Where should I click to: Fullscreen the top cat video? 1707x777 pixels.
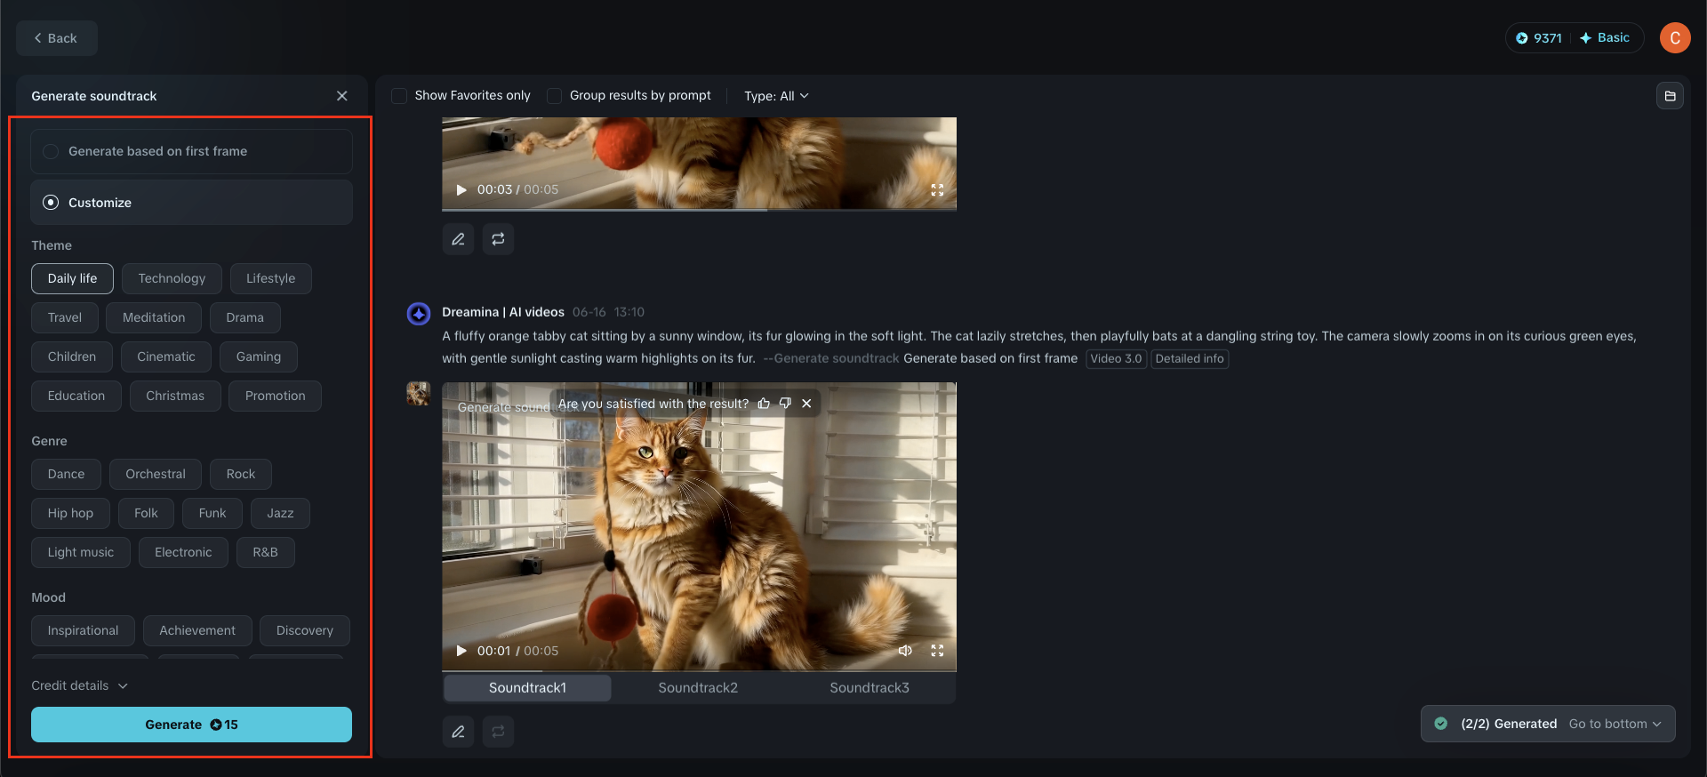pos(937,190)
